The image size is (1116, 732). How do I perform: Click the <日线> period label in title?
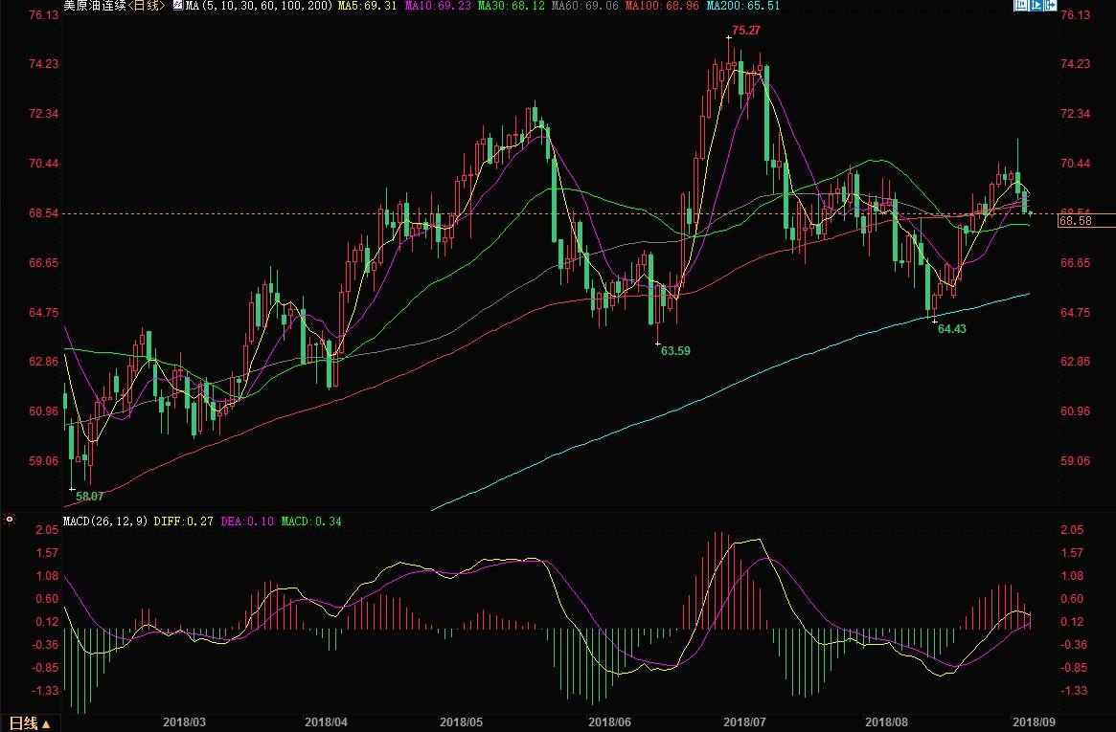[147, 6]
